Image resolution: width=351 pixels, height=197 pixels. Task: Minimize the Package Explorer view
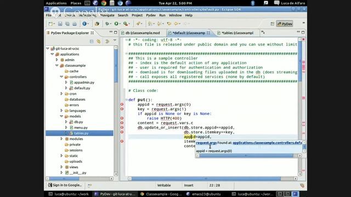(111, 32)
